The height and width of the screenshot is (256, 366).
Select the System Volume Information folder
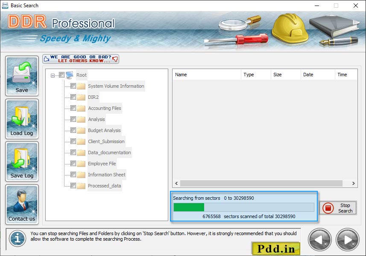pos(116,86)
